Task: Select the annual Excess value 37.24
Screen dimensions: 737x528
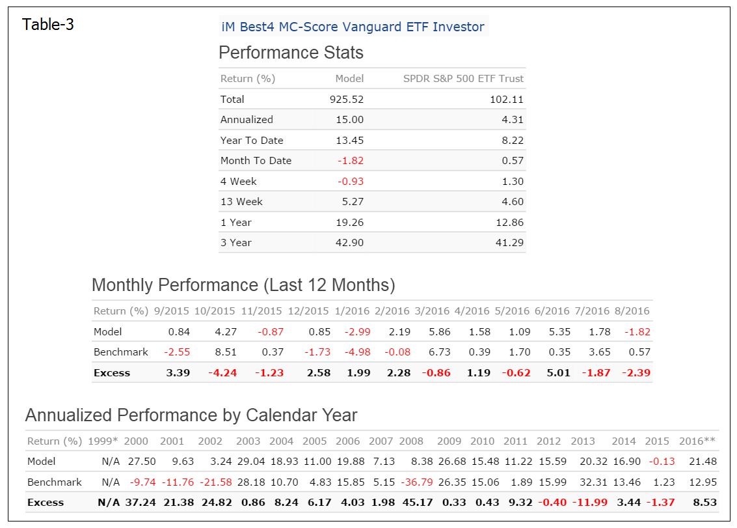Action: (141, 503)
